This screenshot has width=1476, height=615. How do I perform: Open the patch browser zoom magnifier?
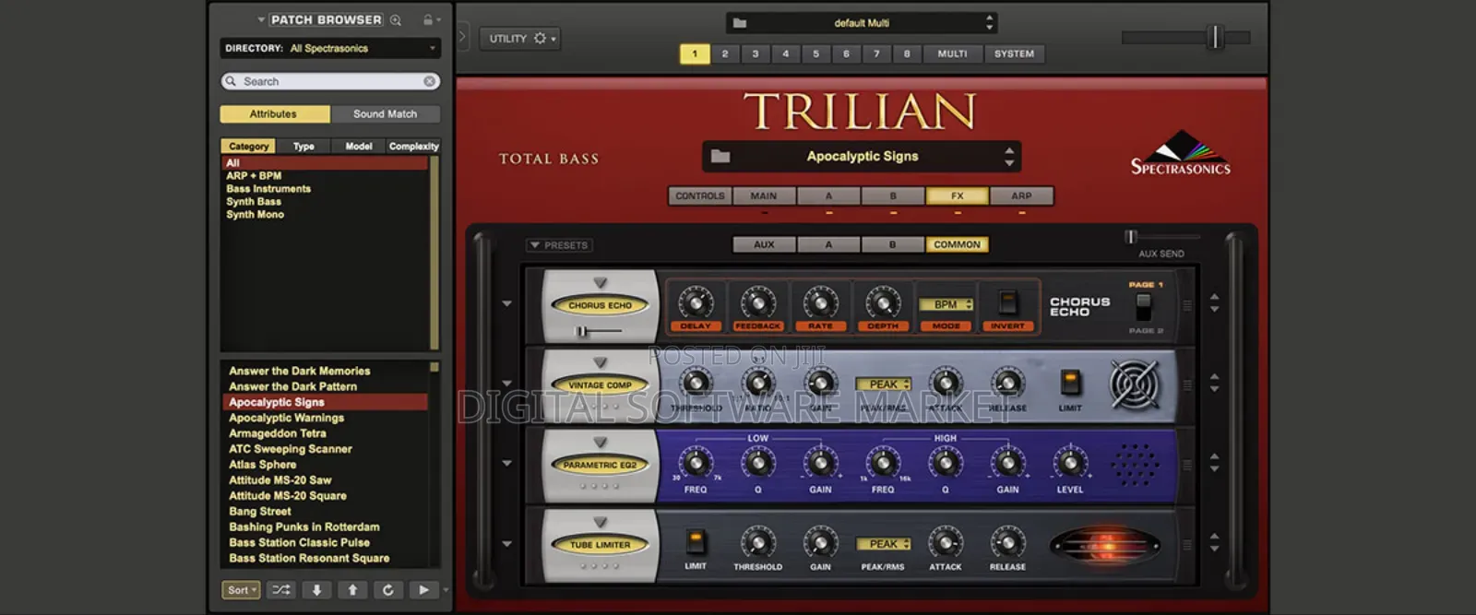coord(396,19)
